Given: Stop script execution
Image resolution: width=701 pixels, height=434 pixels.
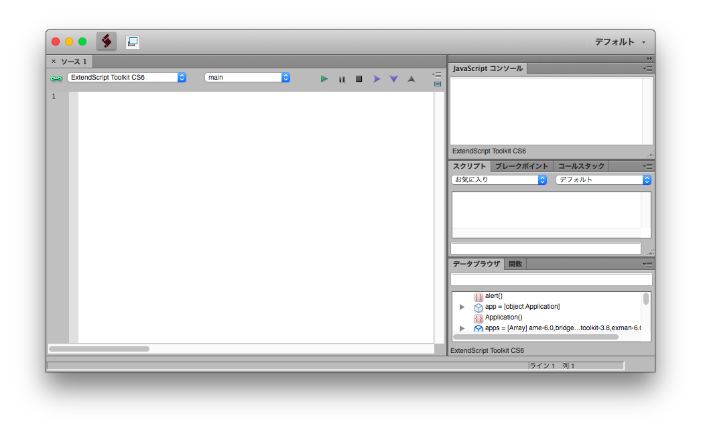Looking at the screenshot, I should [359, 78].
